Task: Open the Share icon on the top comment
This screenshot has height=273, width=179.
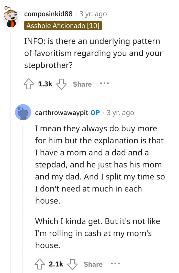Action: 82,84
